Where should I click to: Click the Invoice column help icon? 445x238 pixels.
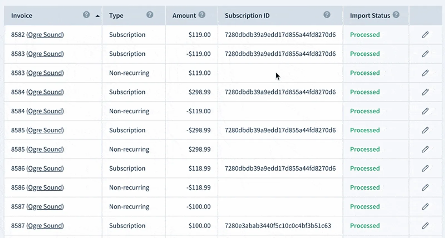tap(86, 15)
